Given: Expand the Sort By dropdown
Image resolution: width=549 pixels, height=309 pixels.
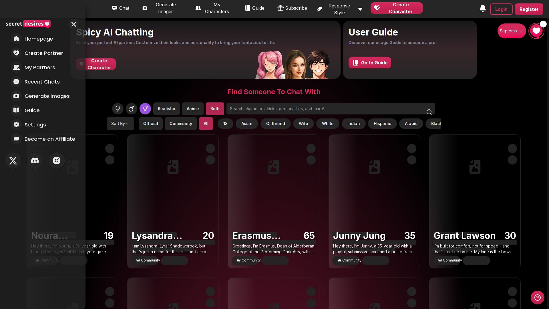Looking at the screenshot, I should pos(120,124).
